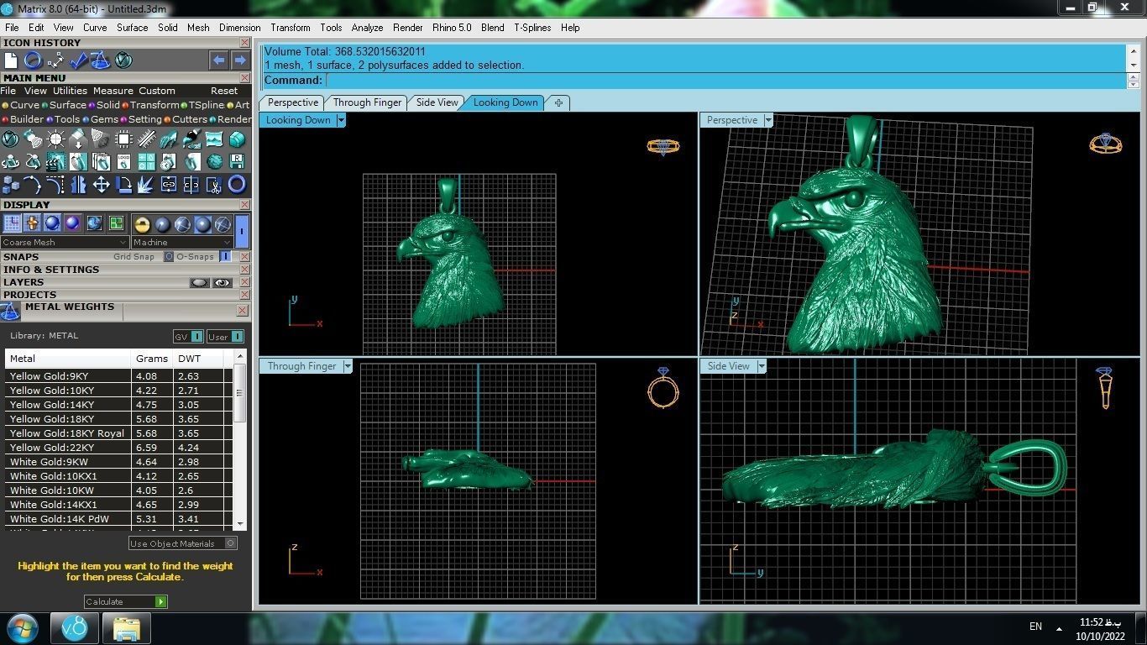Open the Looking Down viewport dropdown arrow
Viewport: 1147px width, 645px height.
[341, 120]
